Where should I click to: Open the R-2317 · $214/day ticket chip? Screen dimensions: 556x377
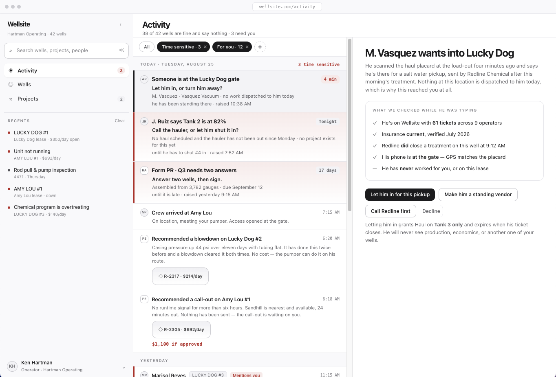coord(180,276)
